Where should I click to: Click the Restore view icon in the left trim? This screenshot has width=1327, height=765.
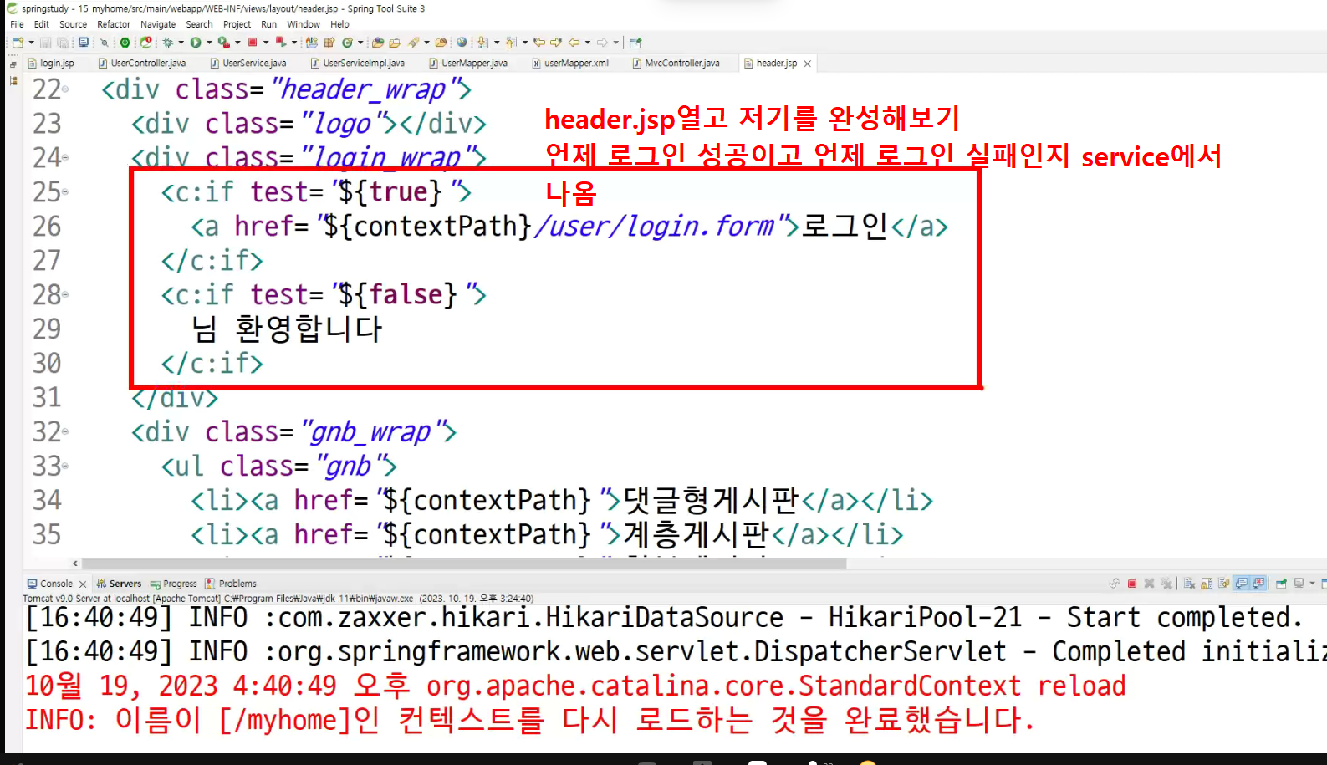click(x=13, y=64)
